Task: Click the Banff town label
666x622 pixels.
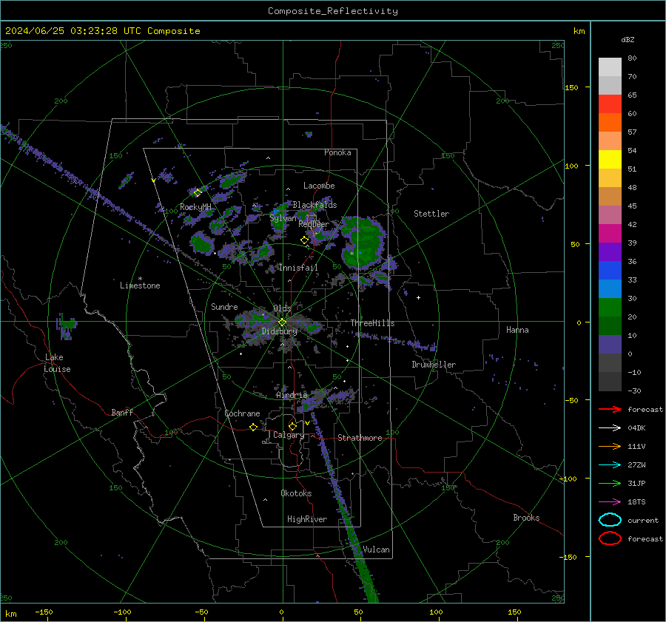Action: click(x=122, y=412)
